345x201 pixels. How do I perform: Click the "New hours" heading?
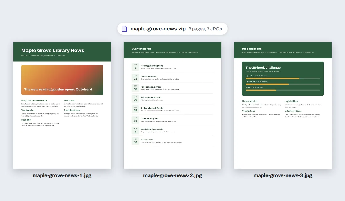tap(69, 100)
